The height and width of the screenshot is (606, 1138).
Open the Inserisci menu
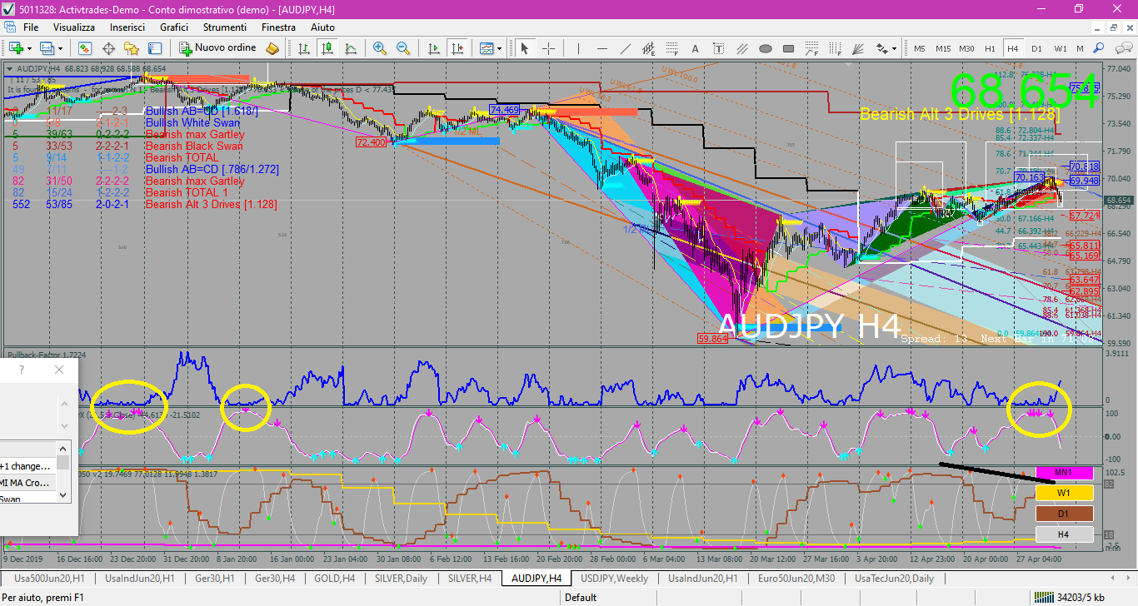point(127,27)
